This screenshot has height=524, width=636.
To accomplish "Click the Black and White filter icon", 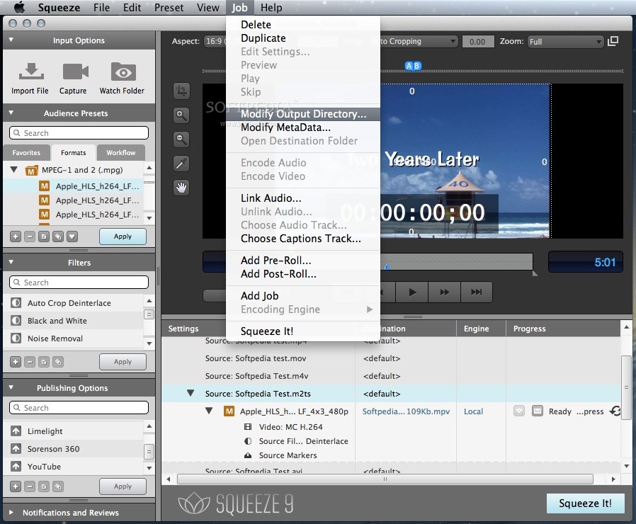I will 16,320.
